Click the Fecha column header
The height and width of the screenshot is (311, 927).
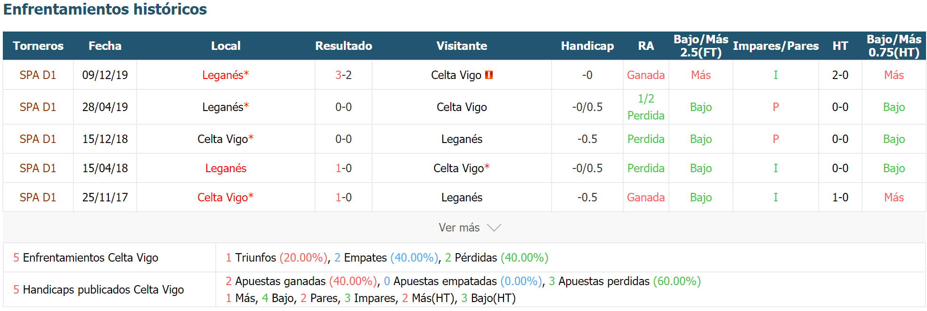[105, 46]
